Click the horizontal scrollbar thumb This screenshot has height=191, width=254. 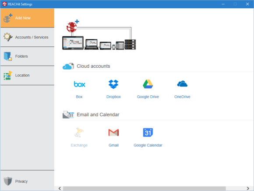click(145, 188)
